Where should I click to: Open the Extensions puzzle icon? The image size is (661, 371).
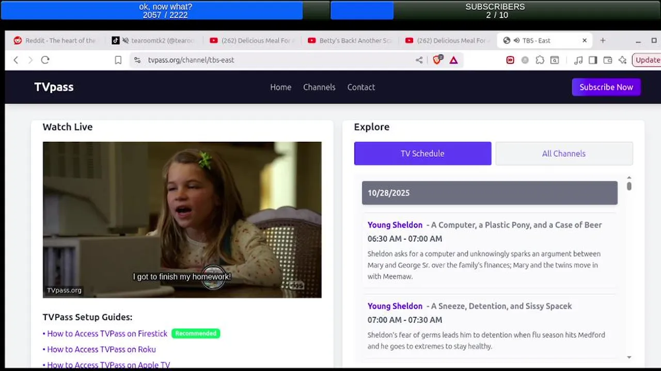[540, 60]
